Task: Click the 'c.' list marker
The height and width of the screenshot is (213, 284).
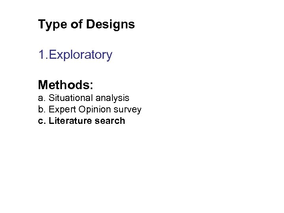Action: pos(41,121)
